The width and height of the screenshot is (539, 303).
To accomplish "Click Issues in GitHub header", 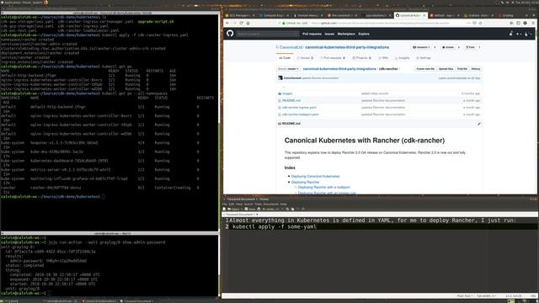I will [329, 34].
